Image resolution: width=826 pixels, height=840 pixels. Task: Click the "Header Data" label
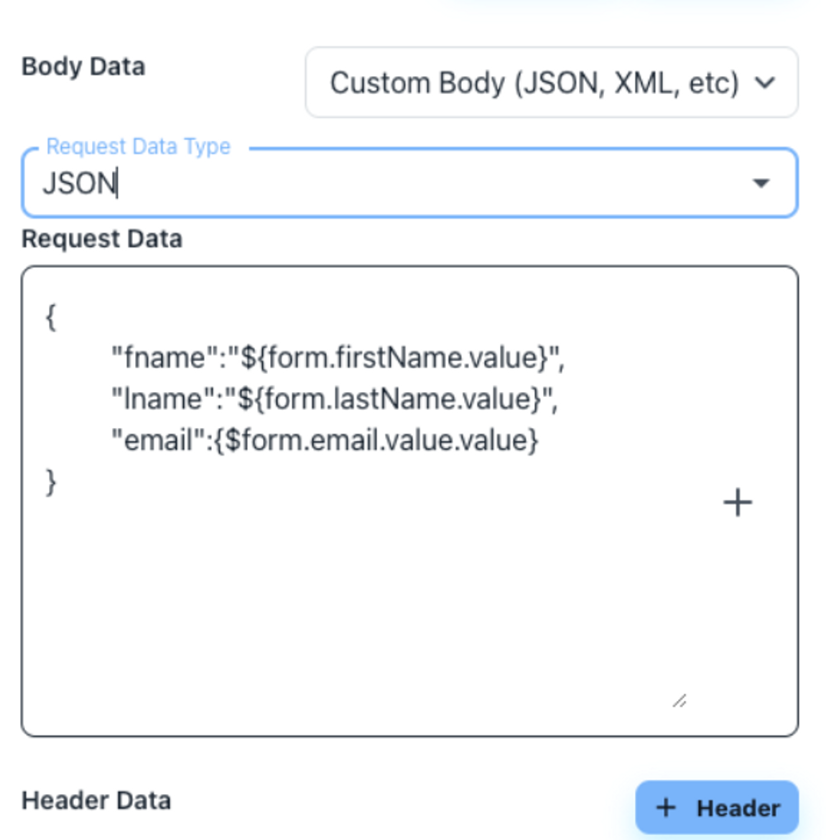pyautogui.click(x=96, y=801)
